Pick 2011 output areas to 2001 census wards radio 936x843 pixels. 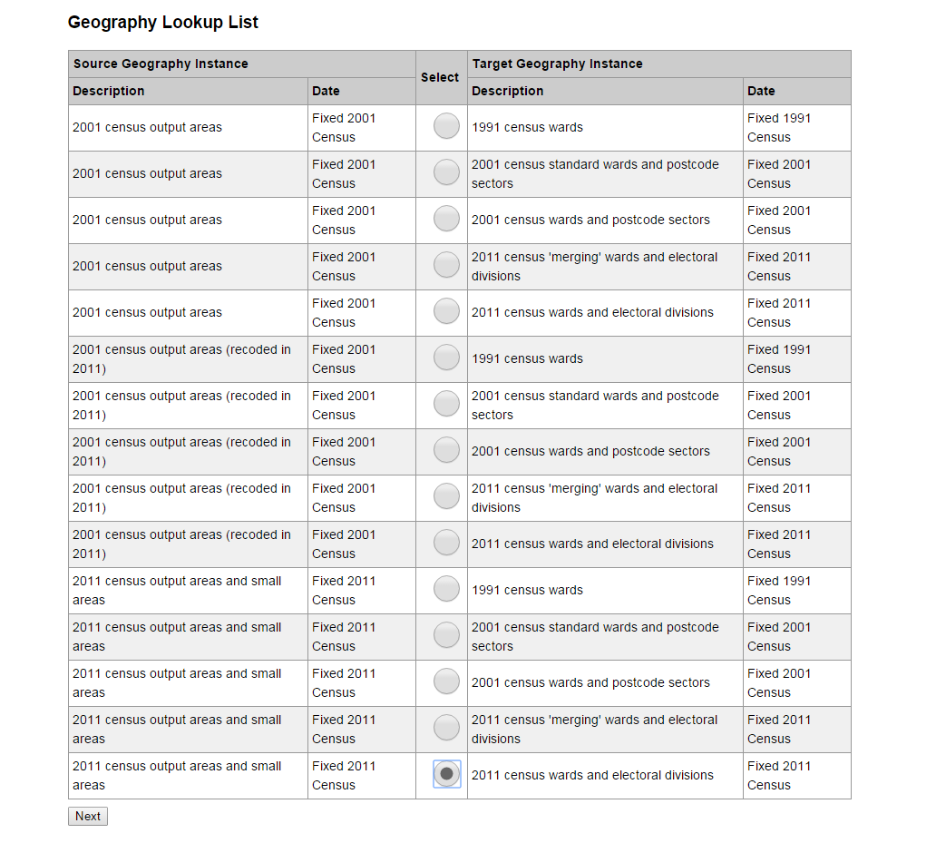pyautogui.click(x=446, y=681)
